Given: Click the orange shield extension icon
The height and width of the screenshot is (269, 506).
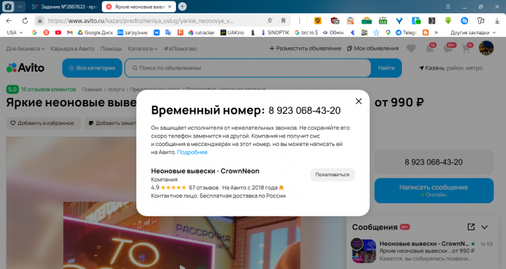Looking at the screenshot, I should pos(318,20).
